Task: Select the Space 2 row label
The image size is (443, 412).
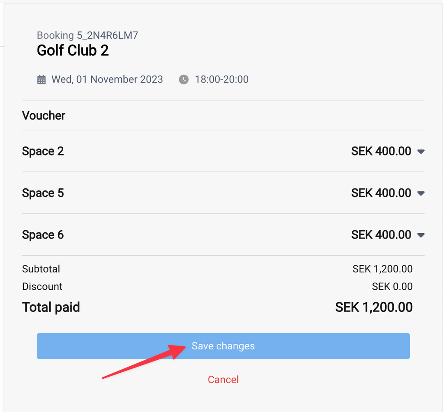Action: coord(43,151)
